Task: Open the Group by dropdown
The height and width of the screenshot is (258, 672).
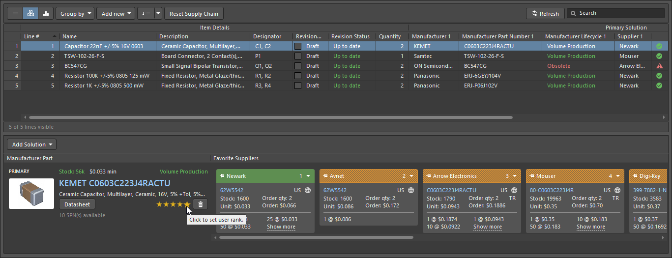Action: (75, 14)
